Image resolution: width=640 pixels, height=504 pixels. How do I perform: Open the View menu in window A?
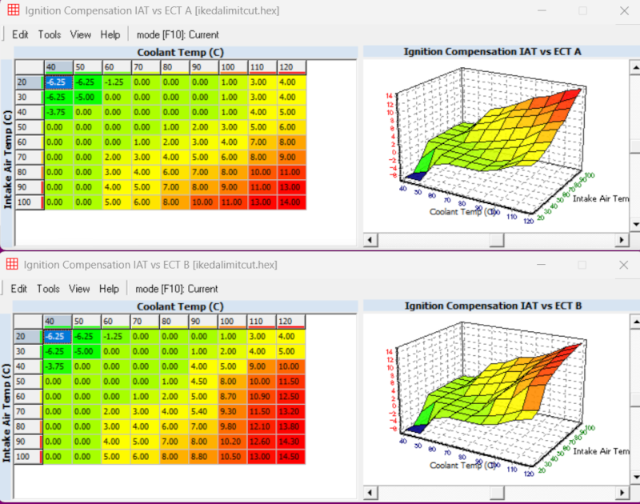click(80, 34)
